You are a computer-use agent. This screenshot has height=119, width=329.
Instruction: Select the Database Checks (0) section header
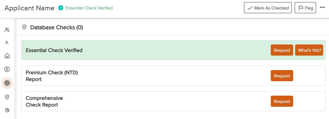pos(57,27)
